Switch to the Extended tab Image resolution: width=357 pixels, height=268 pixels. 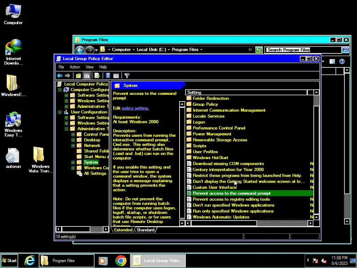(123, 230)
